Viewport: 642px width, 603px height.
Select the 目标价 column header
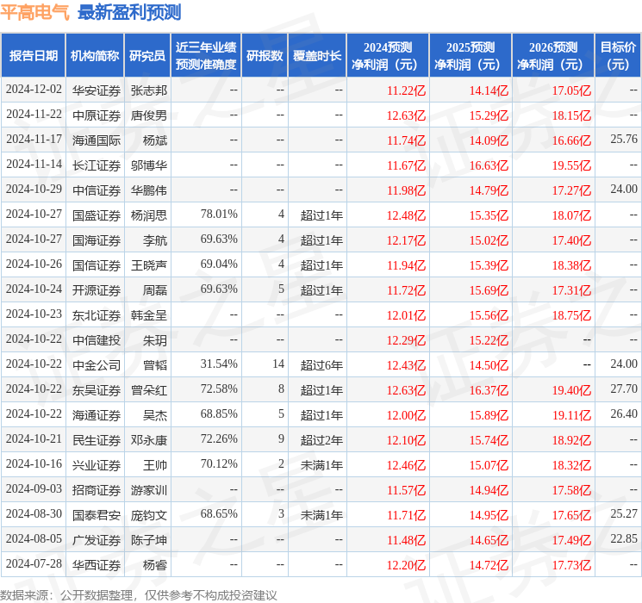point(618,56)
